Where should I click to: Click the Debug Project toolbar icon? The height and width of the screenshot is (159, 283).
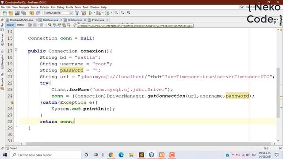[x=99, y=13]
